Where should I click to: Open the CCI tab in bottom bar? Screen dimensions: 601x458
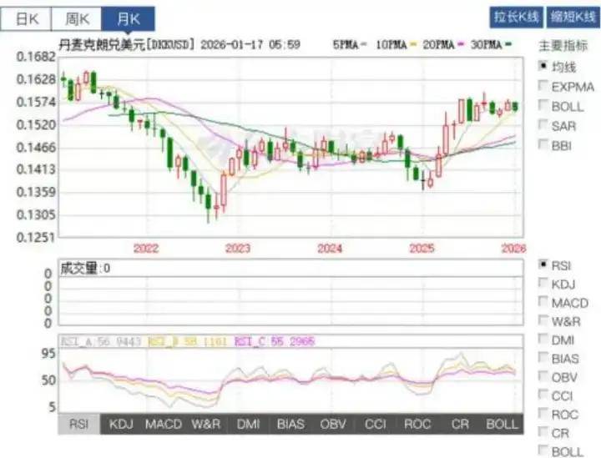pos(376,424)
